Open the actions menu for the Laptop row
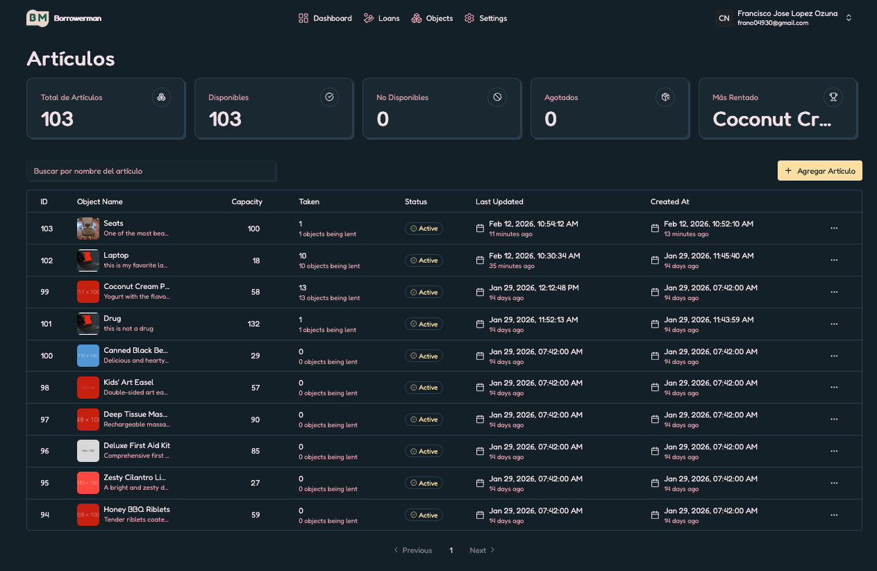Image resolution: width=877 pixels, height=571 pixels. (x=833, y=260)
